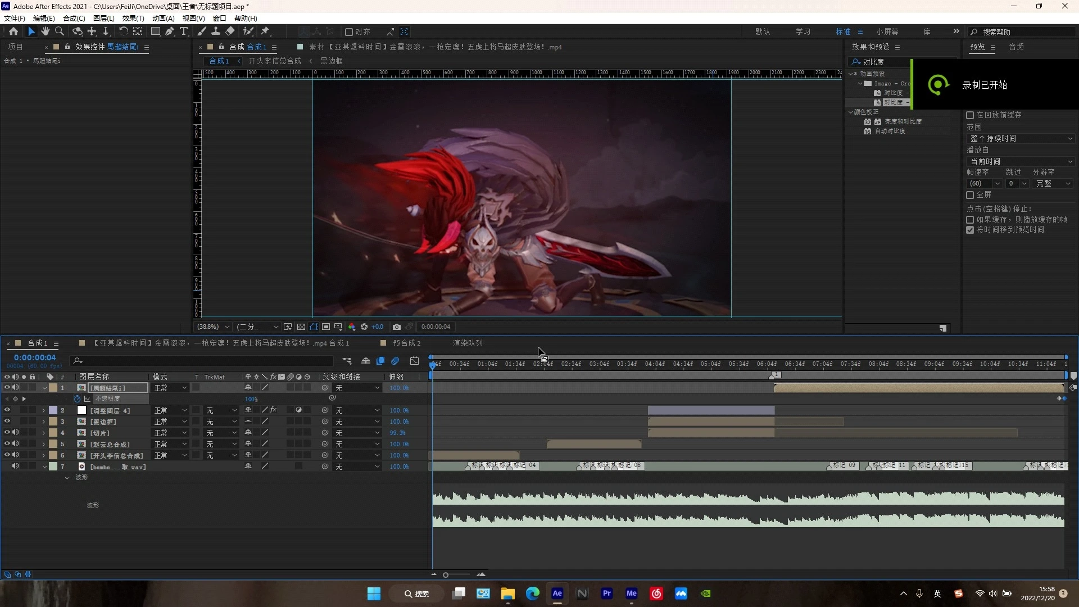Enable motion blur icon in timeline
The width and height of the screenshot is (1079, 607).
396,361
